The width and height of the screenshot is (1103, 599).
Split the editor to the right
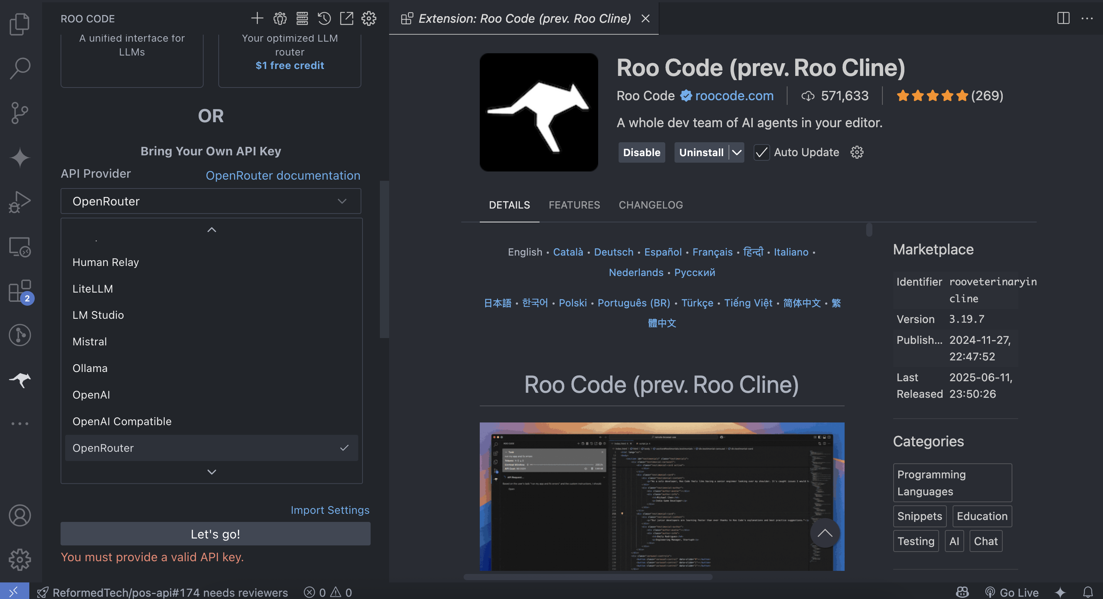tap(1063, 18)
